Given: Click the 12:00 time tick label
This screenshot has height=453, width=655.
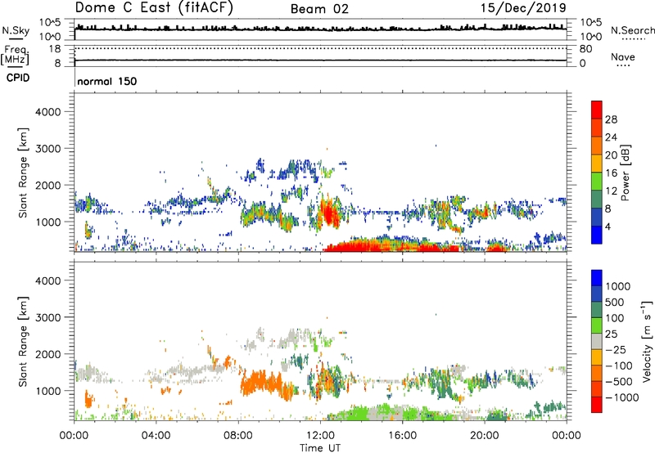Looking at the screenshot, I should pos(320,436).
